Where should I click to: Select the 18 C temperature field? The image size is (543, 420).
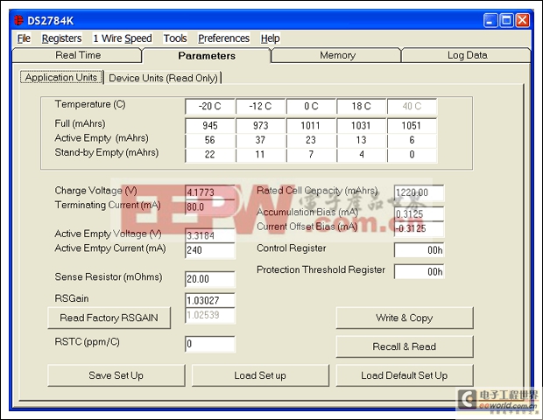pos(361,106)
